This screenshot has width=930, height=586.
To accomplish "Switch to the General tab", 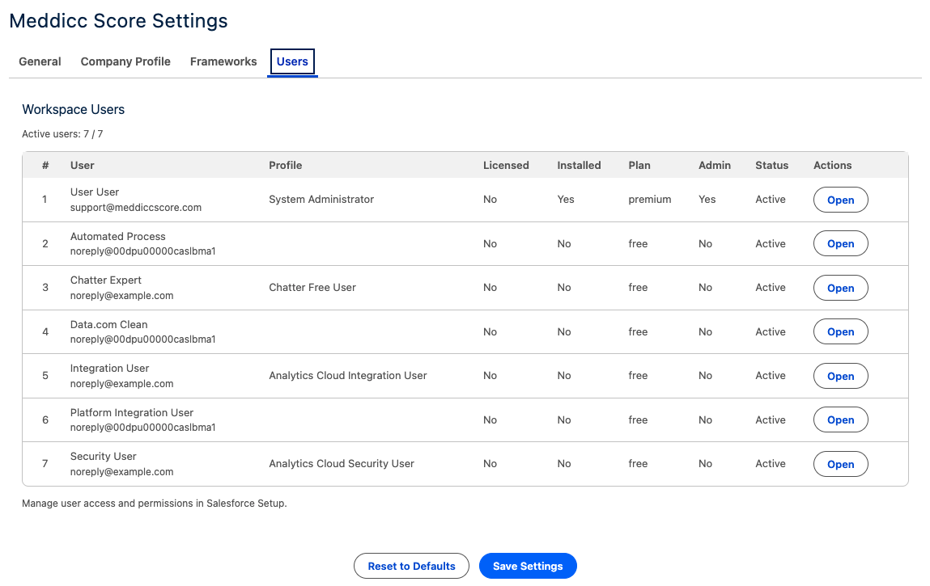I will [x=40, y=61].
